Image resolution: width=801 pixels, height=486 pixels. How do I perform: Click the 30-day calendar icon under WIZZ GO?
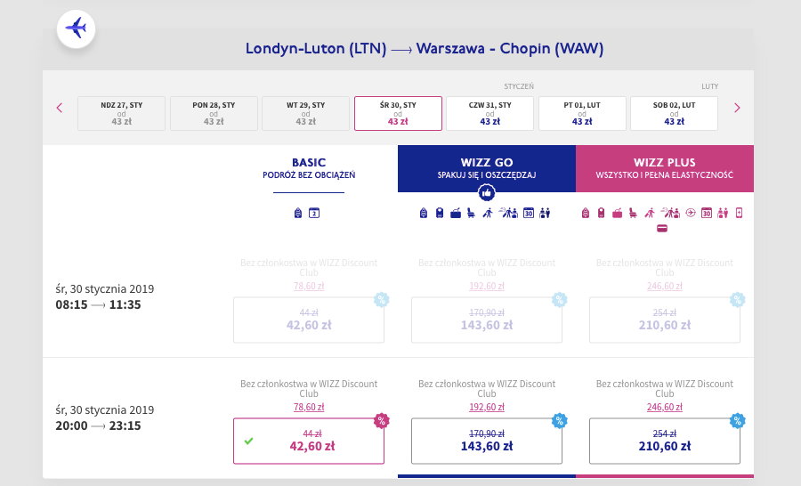point(529,213)
